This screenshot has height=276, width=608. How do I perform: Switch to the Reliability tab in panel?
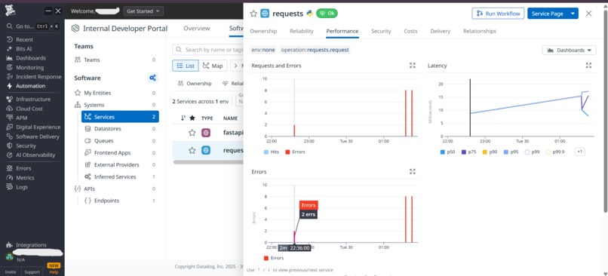301,31
